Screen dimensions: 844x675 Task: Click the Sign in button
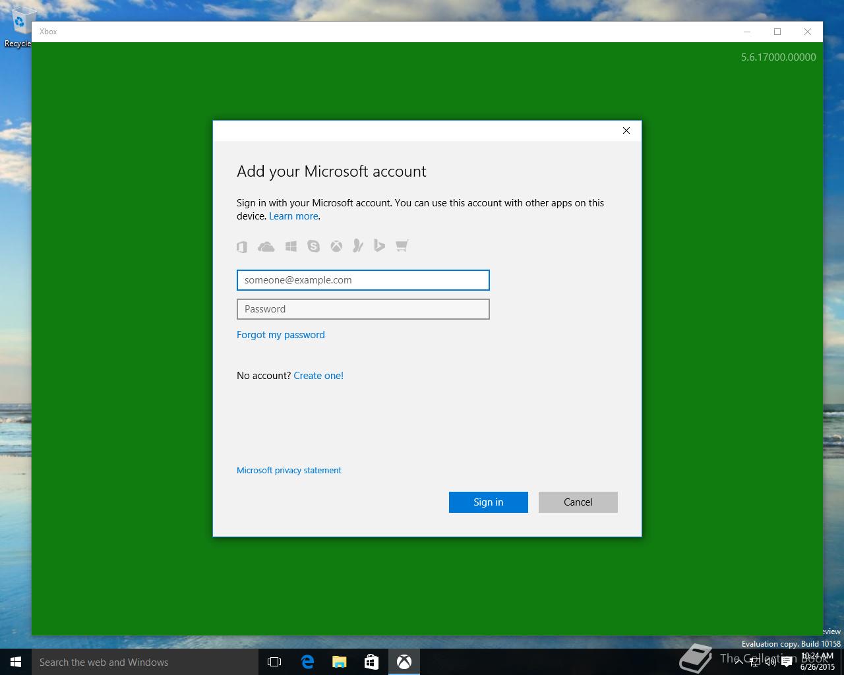click(489, 502)
